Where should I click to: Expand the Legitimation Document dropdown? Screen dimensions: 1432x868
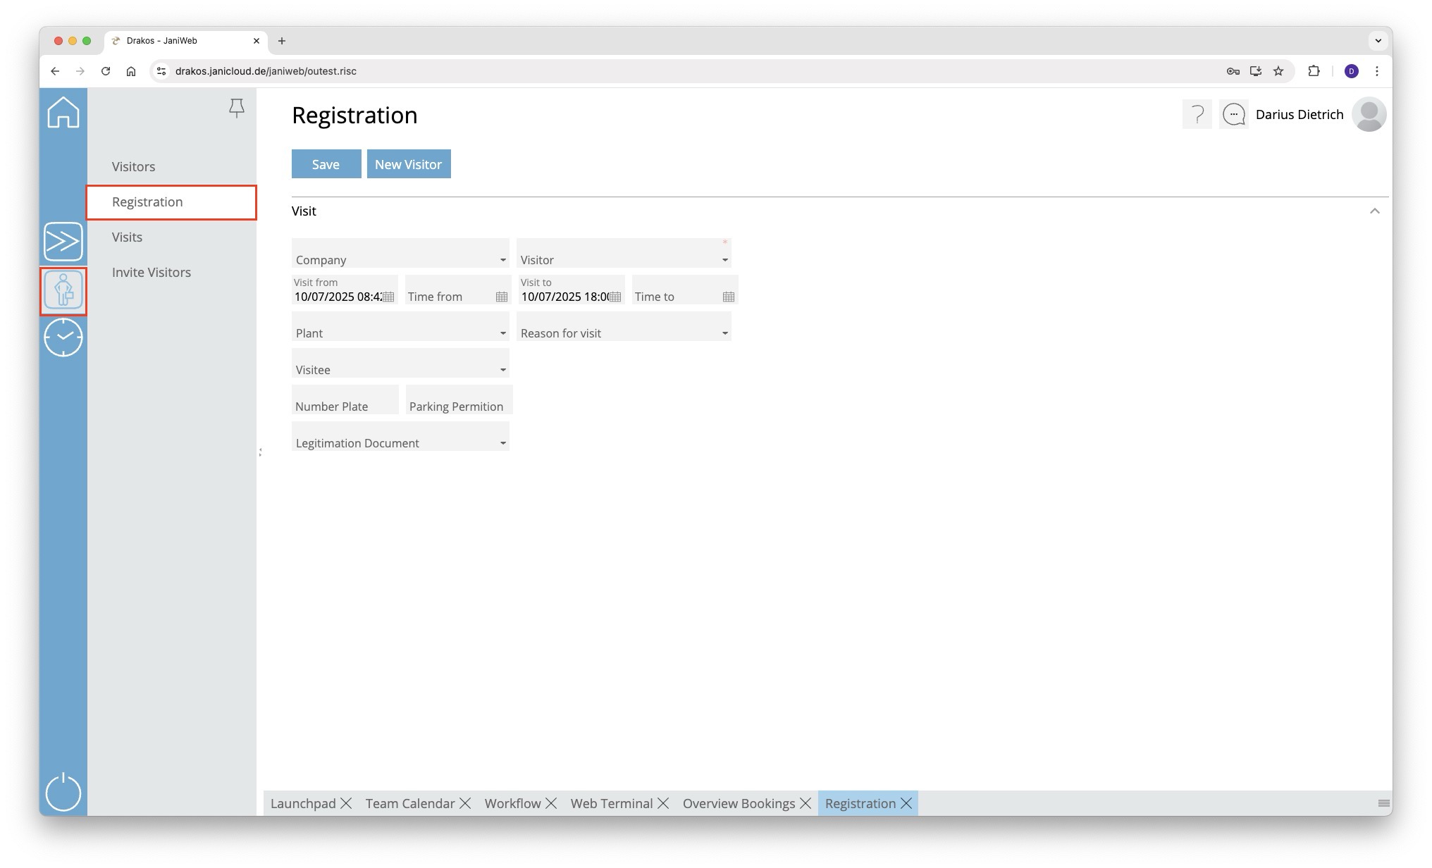502,443
